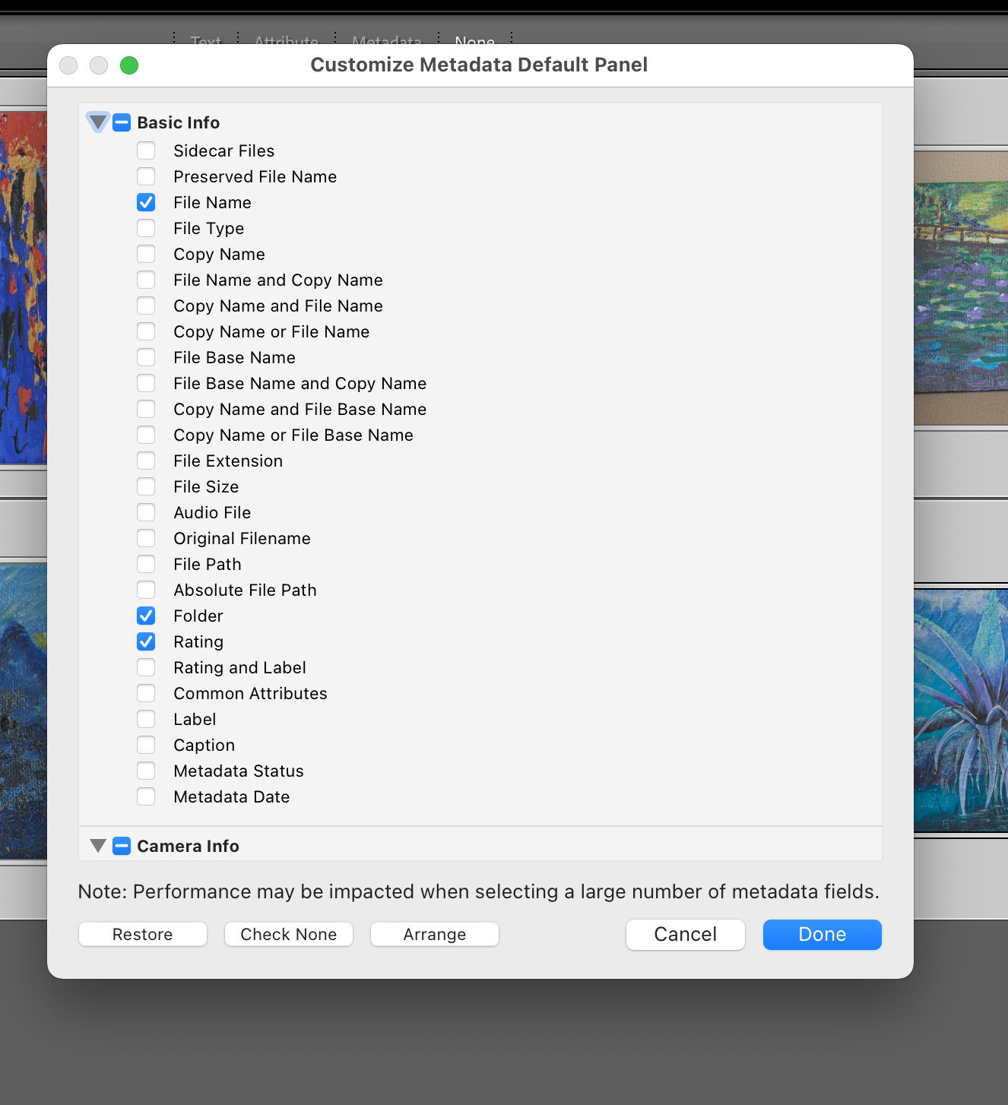Select the Attribute filter tab
The width and height of the screenshot is (1008, 1105).
[286, 41]
